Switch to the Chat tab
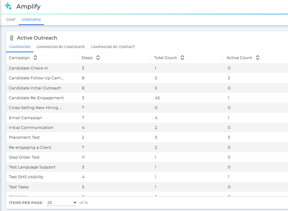288x211 pixels. tap(11, 20)
